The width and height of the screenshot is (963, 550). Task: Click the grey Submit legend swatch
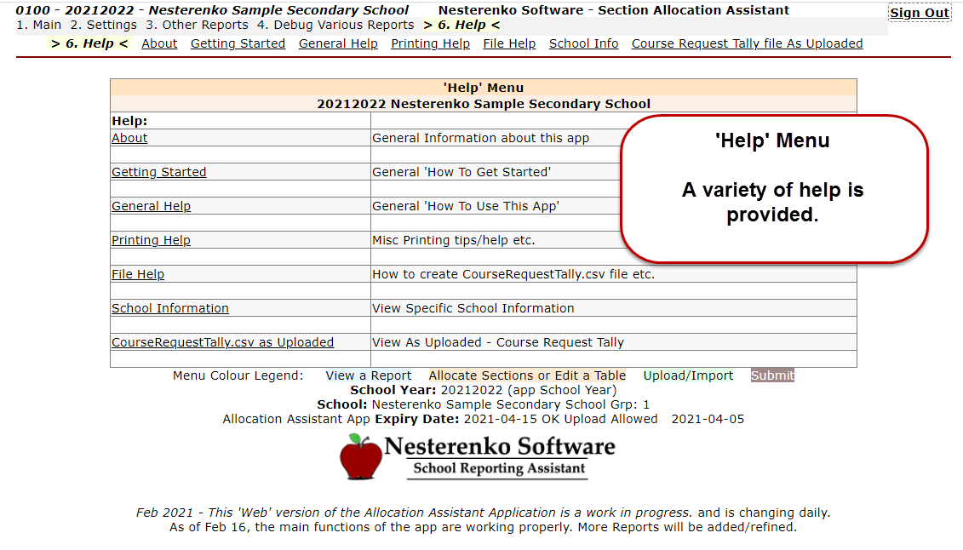coord(772,375)
